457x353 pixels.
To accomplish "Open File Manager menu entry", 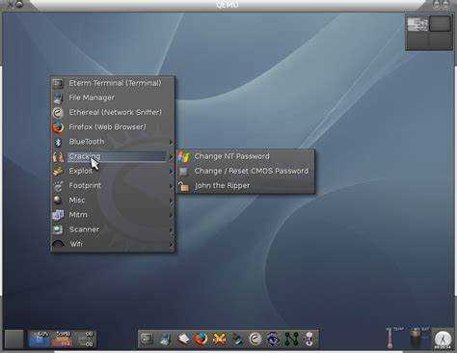I will click(113, 97).
